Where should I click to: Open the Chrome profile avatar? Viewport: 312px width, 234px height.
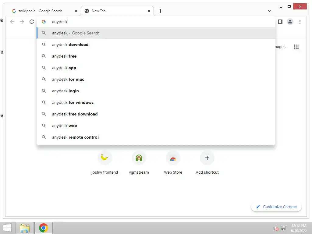click(290, 22)
